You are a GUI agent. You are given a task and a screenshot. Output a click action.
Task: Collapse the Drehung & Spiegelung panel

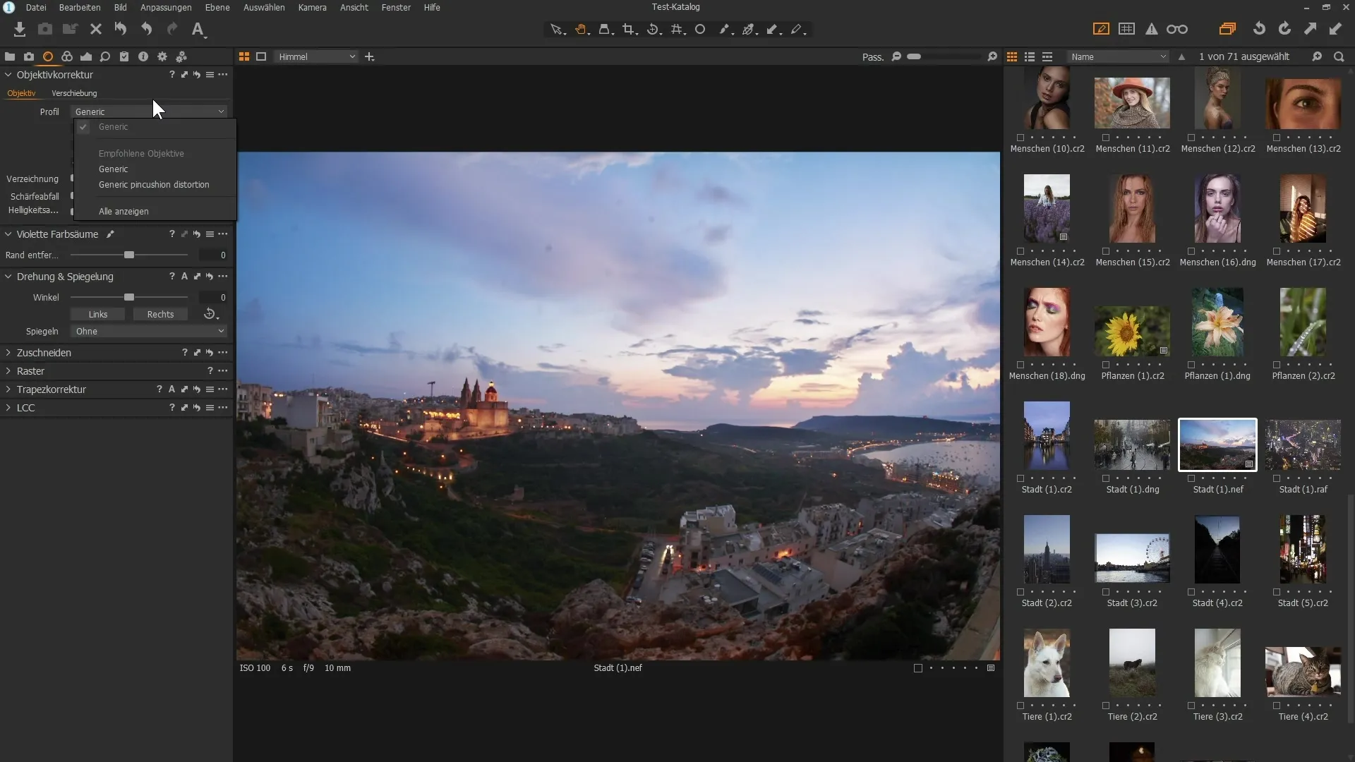(8, 277)
